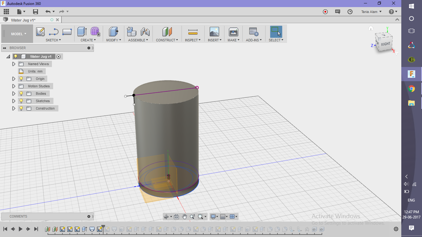Select the Create Sketch tool
The width and height of the screenshot is (422, 237).
click(x=40, y=31)
